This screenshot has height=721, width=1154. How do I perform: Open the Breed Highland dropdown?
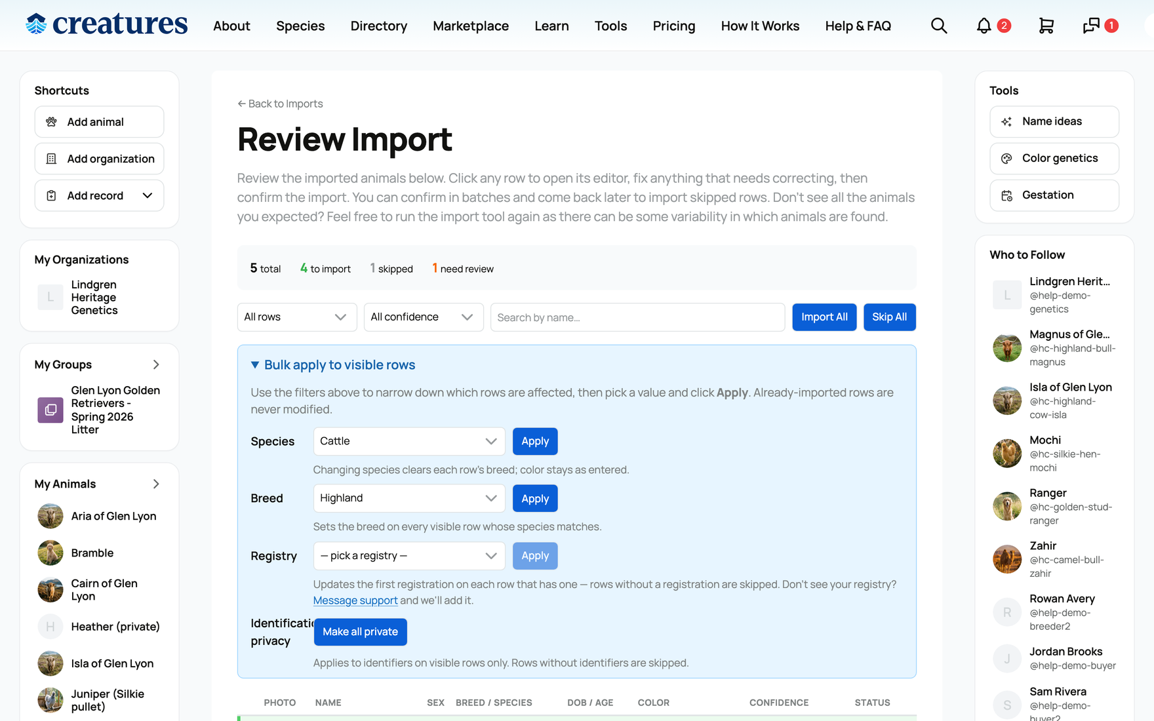(x=409, y=498)
